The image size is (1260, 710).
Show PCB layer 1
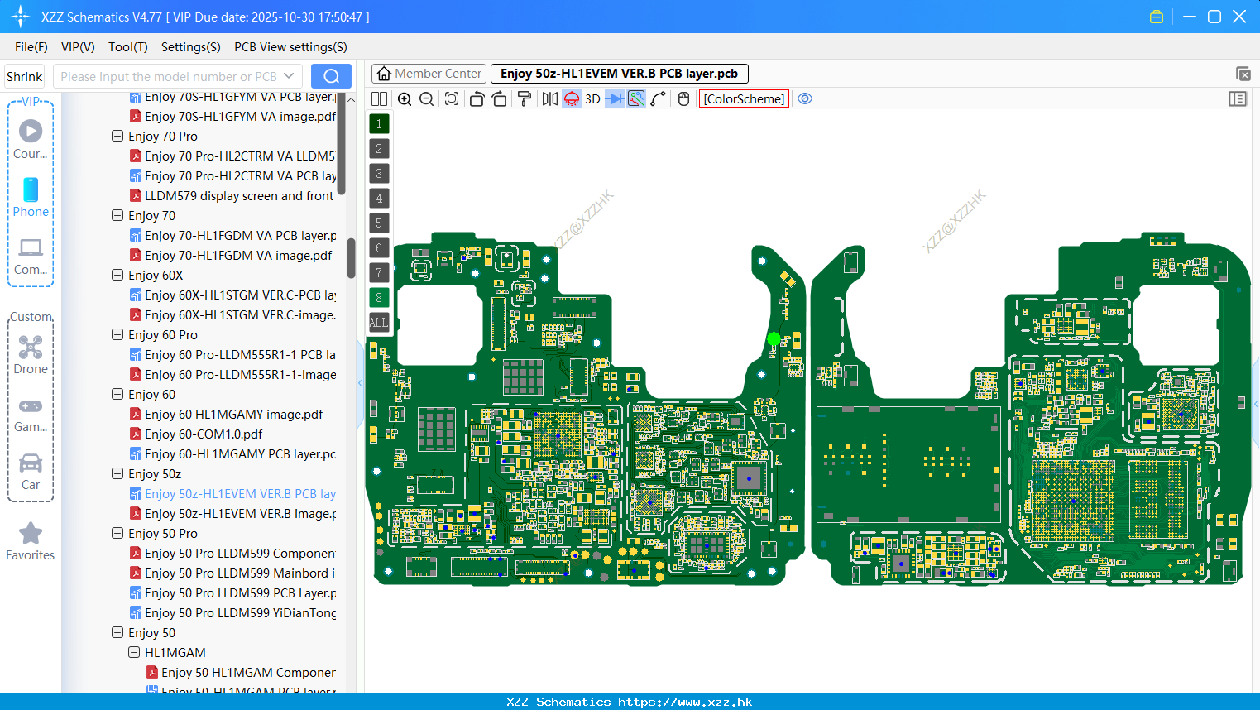tap(379, 124)
